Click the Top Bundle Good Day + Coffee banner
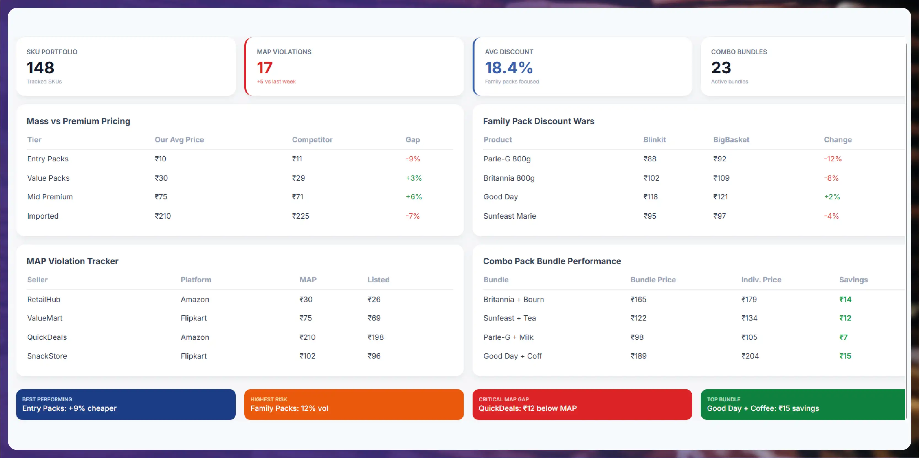 [803, 404]
